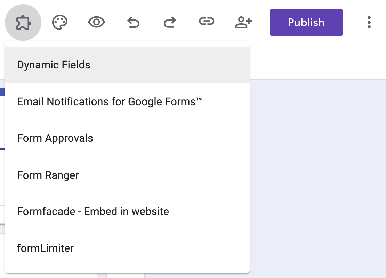Select Dynamic Fields add-on
This screenshot has height=278, width=386.
pos(54,65)
